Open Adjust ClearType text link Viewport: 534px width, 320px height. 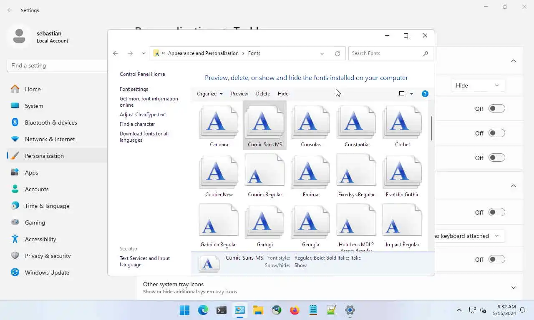[143, 115]
